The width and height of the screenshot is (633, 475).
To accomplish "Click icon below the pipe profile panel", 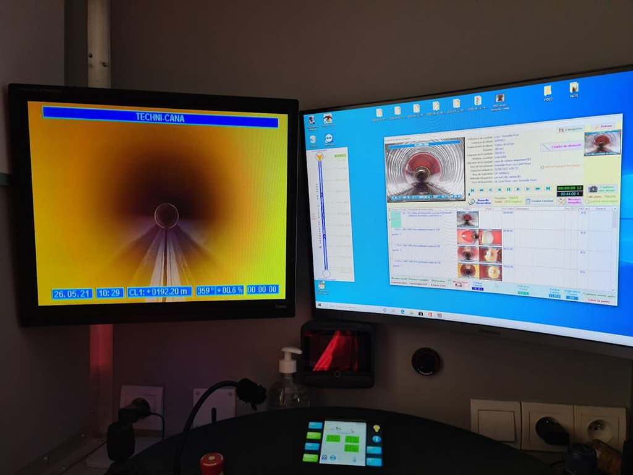I will 322,285.
